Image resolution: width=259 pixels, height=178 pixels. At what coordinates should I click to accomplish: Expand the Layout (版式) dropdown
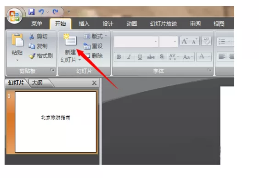click(96, 36)
